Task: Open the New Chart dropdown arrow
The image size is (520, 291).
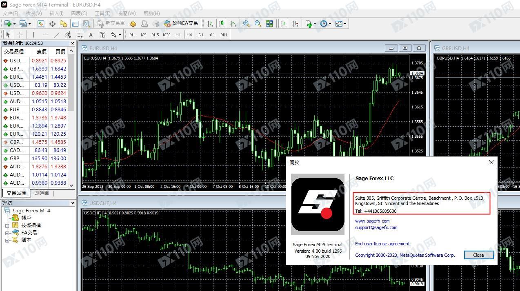Action: [x=14, y=24]
